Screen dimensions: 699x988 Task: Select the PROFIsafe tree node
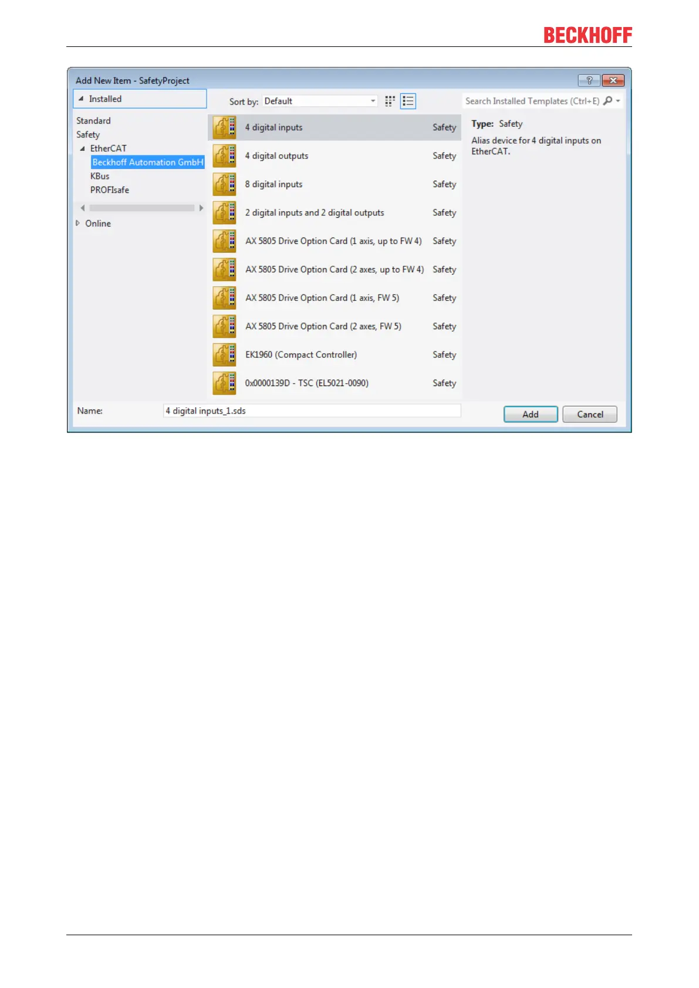point(110,190)
